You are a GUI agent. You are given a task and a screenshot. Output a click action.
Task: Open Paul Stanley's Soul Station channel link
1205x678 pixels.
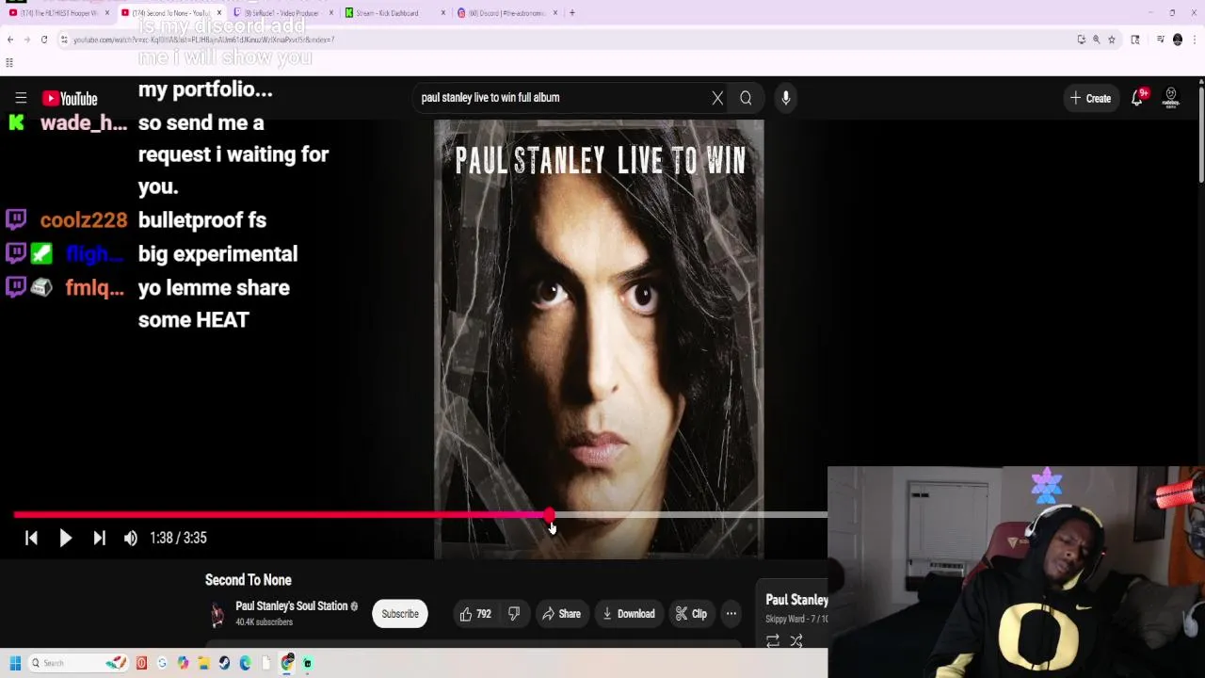292,606
